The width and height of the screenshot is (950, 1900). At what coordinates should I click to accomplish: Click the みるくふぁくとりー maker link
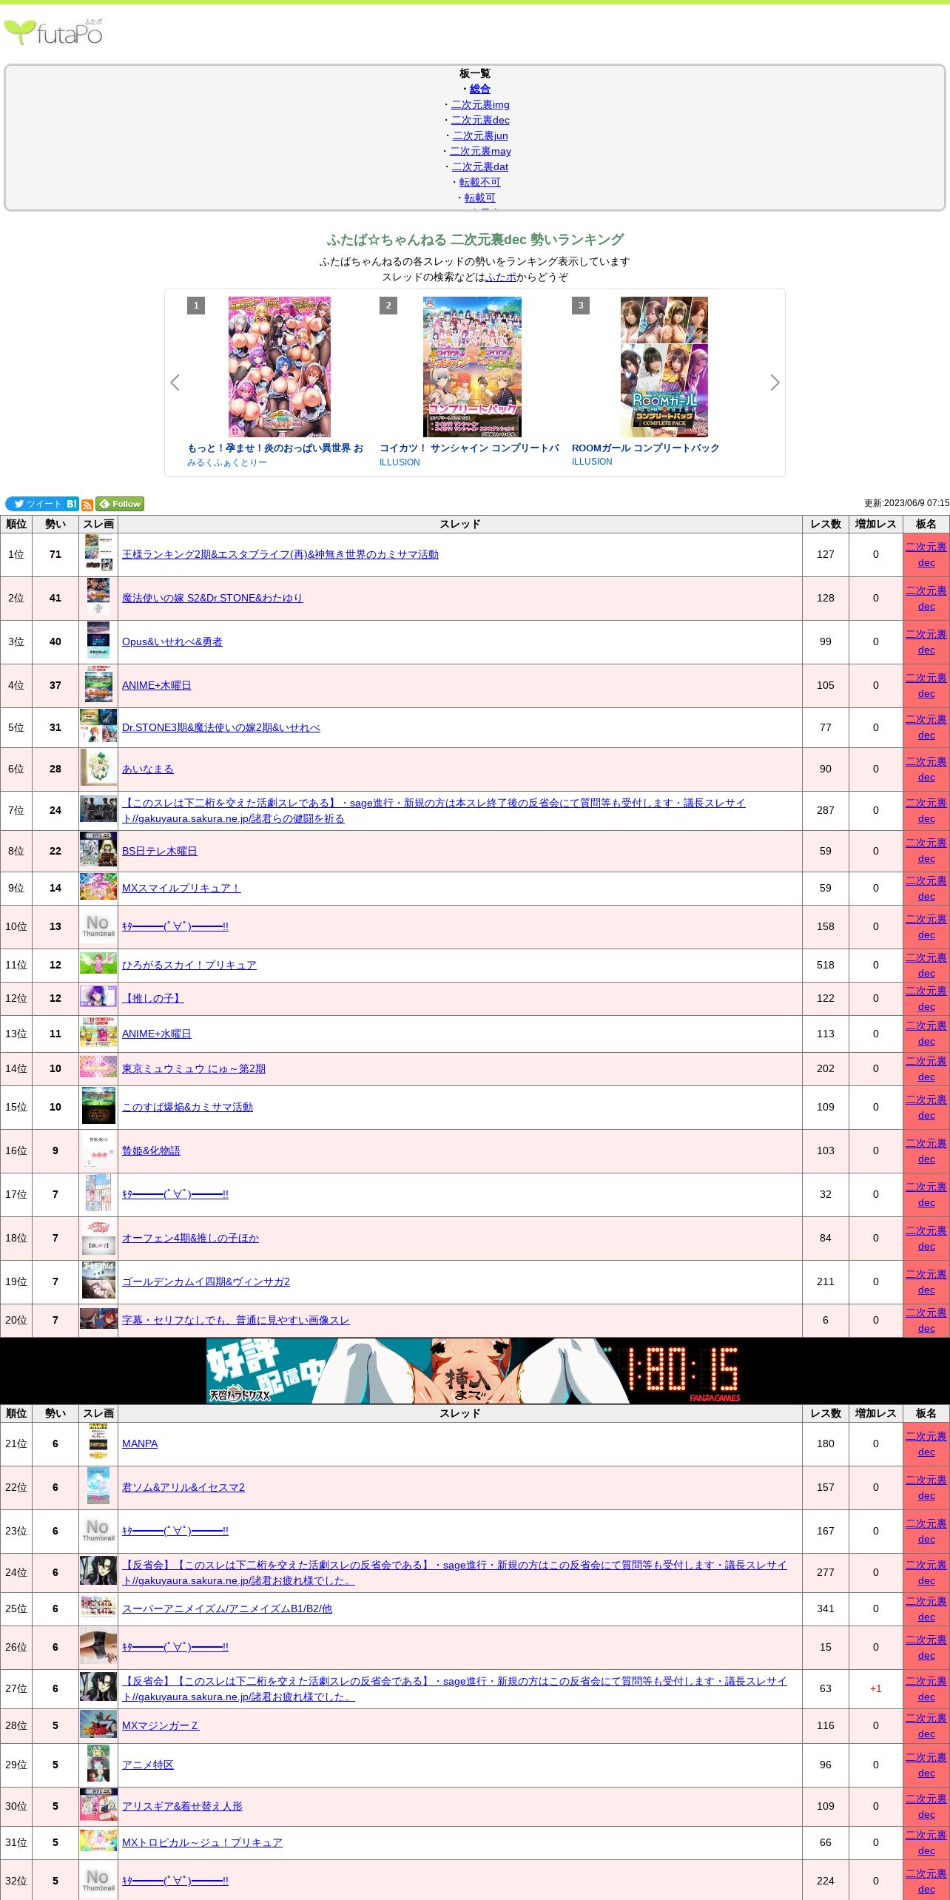click(x=227, y=462)
